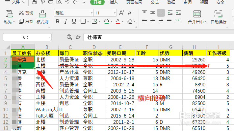Undo the last action
234x131 pixels.
(x=67, y=2)
